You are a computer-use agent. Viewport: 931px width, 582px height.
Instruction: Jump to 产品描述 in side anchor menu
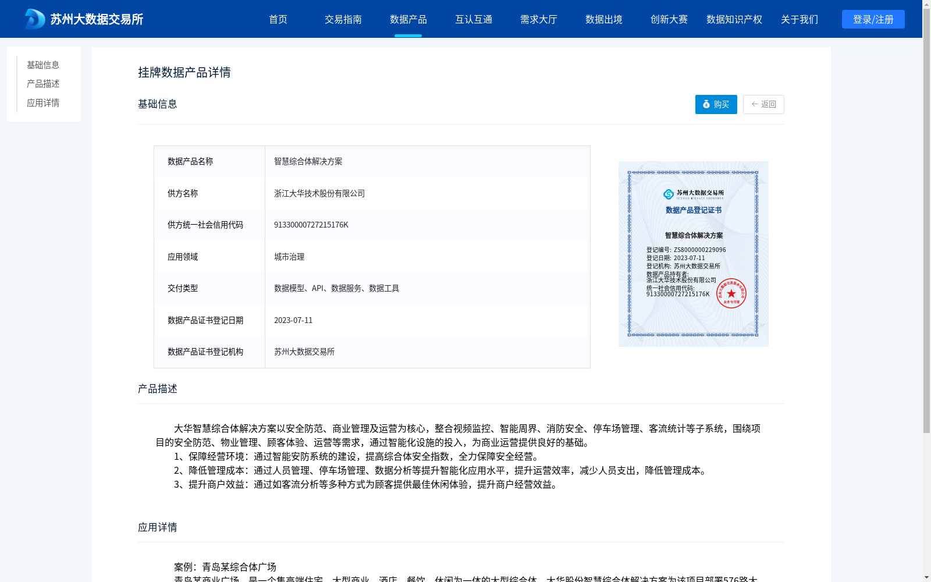[x=43, y=84]
